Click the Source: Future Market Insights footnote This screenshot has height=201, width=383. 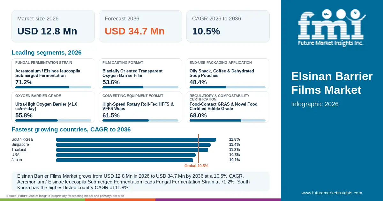(65, 196)
